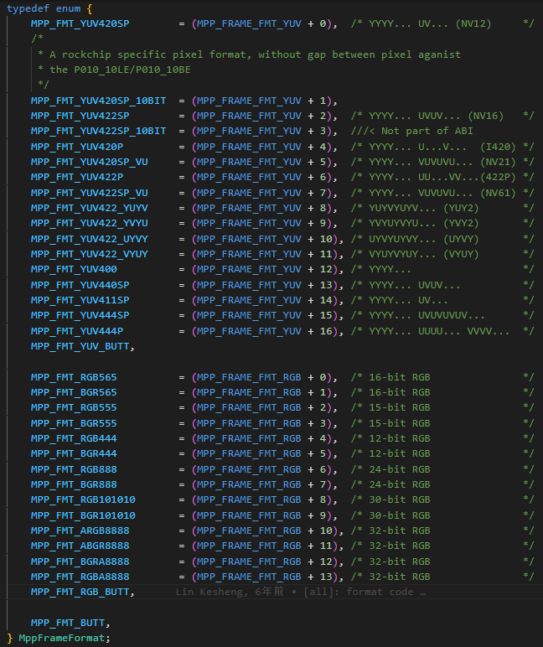
Task: Click the MPP_FMT_RGB_BUTT identifier
Action: [82, 592]
